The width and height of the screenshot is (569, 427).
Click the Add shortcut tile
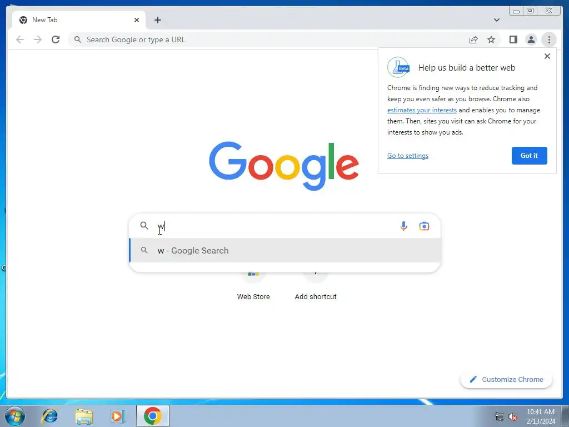coord(316,287)
